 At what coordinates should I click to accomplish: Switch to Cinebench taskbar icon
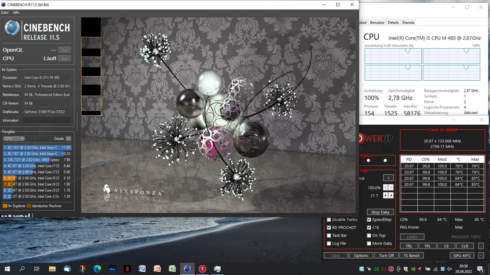point(187,269)
